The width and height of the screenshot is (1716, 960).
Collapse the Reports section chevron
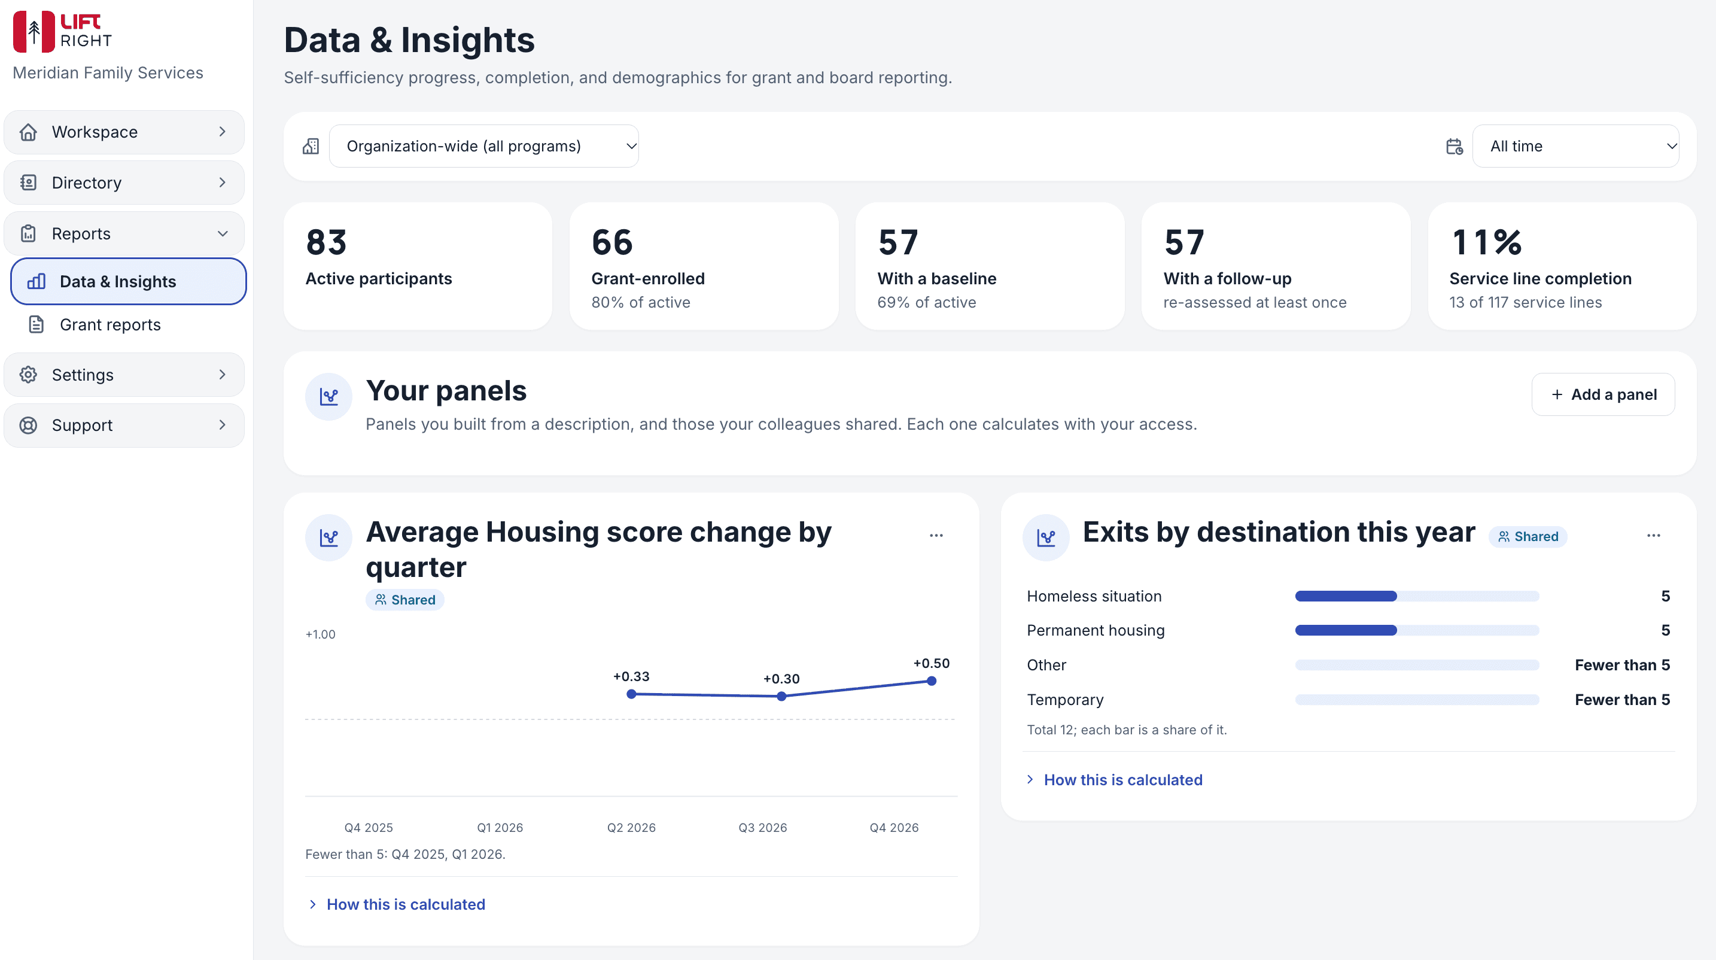pyautogui.click(x=223, y=234)
